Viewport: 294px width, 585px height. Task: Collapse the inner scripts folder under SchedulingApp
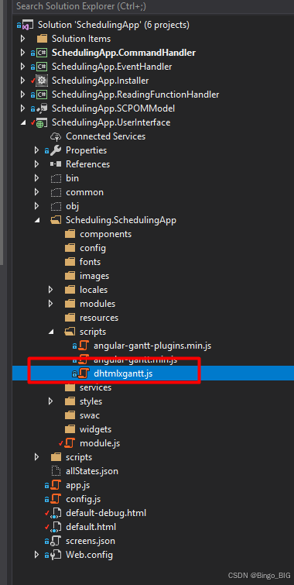point(51,332)
